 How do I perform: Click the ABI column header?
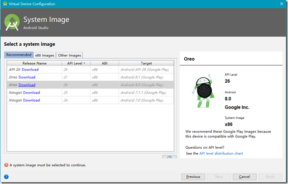pyautogui.click(x=105, y=63)
